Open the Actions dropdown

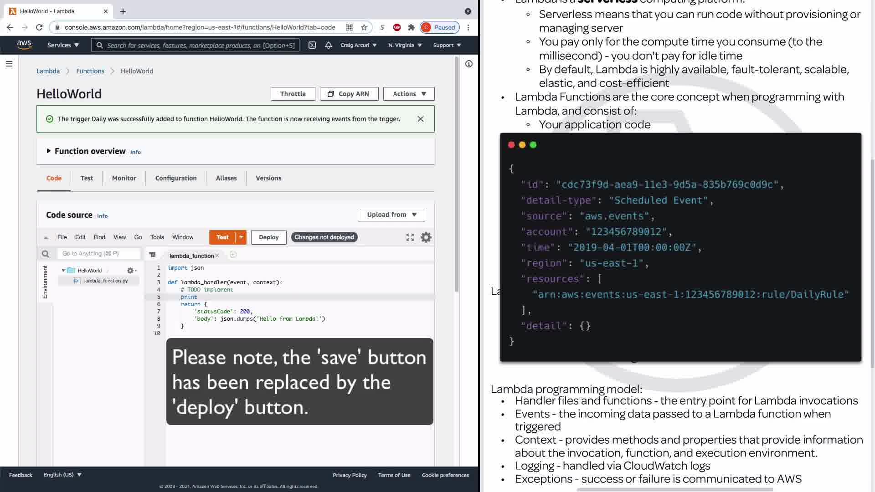click(x=408, y=94)
